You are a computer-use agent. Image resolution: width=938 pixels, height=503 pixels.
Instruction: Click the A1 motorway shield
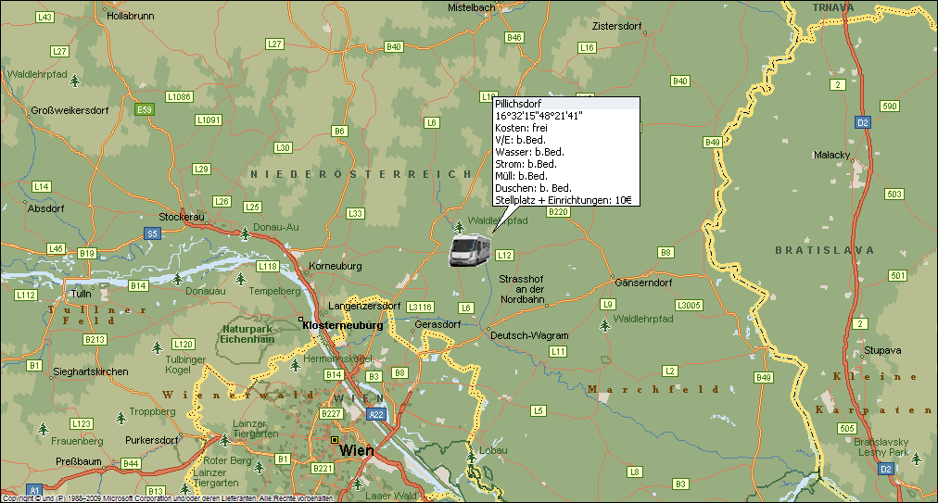tap(34, 488)
